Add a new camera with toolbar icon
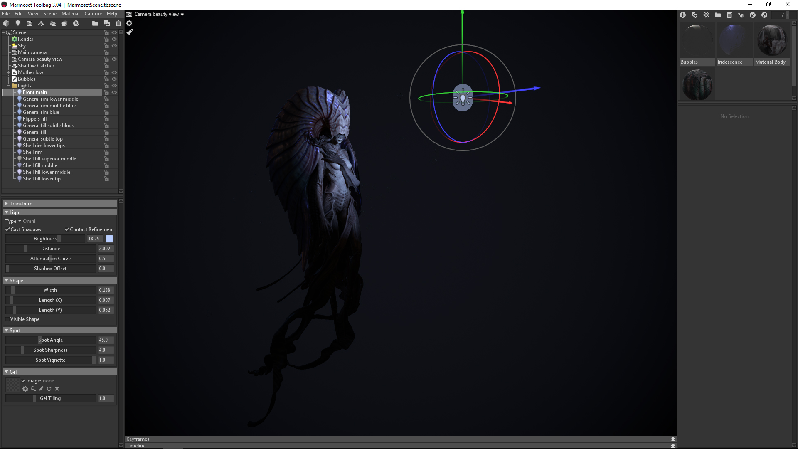798x449 pixels. coord(30,23)
